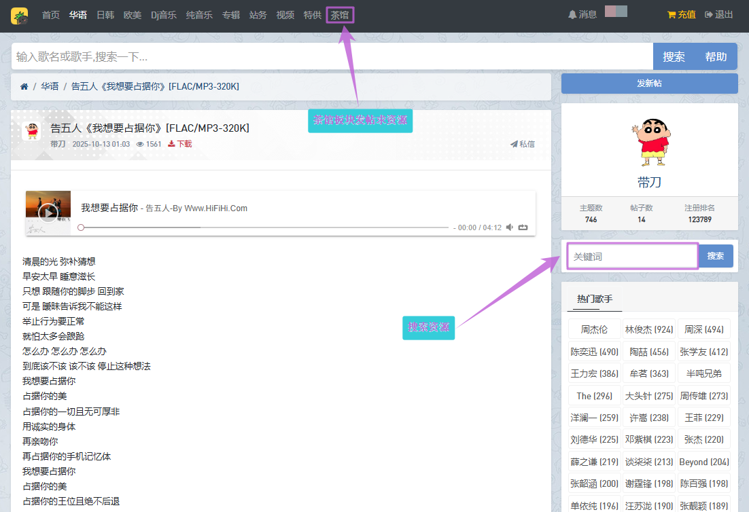Go to the 日韩 section
This screenshot has height=512, width=749.
[x=105, y=15]
